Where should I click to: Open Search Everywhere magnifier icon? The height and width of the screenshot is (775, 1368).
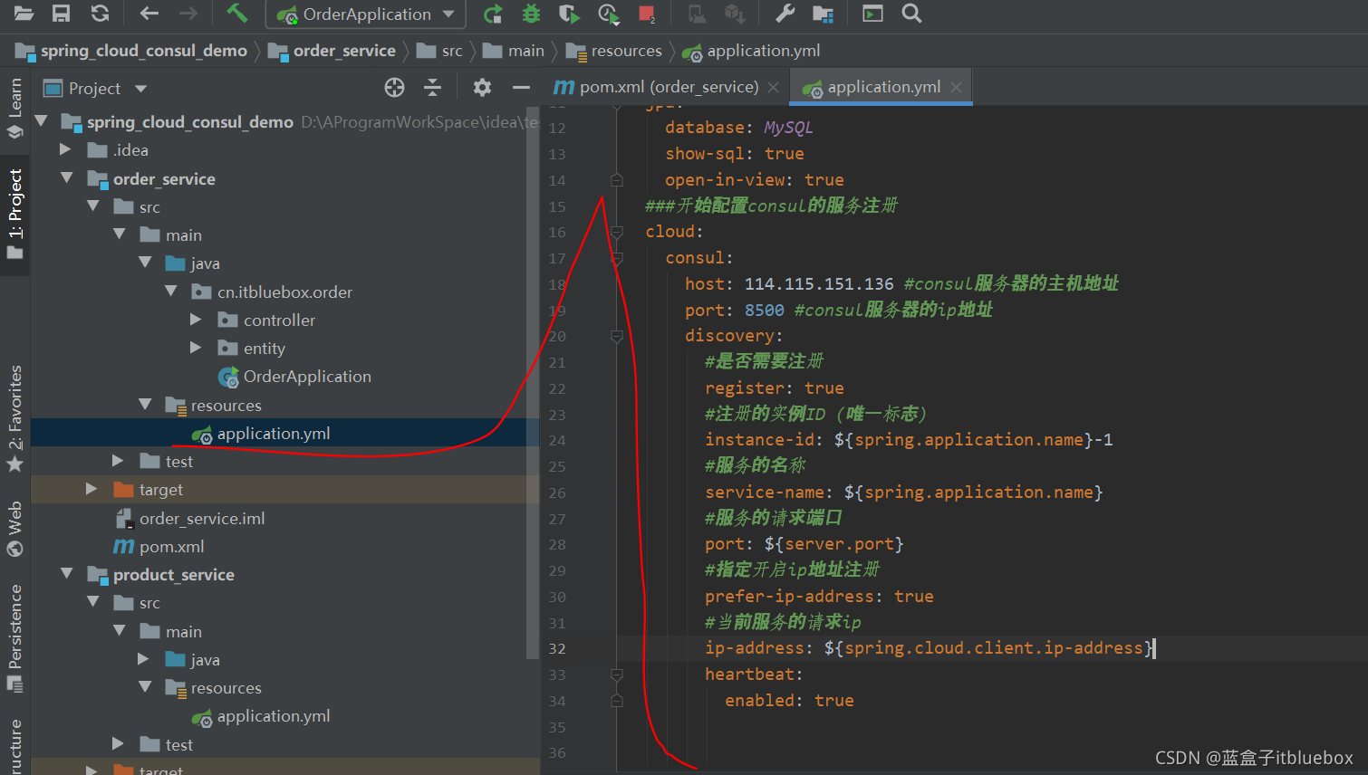click(x=911, y=14)
